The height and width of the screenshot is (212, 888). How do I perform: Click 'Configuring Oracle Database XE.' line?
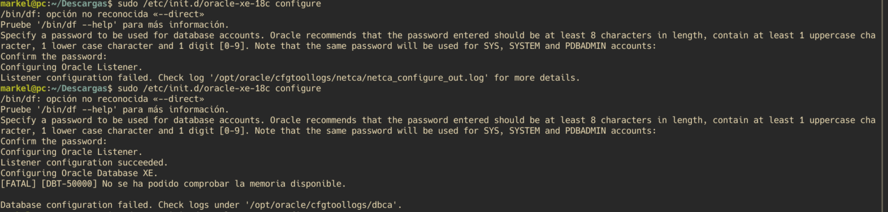click(x=79, y=173)
